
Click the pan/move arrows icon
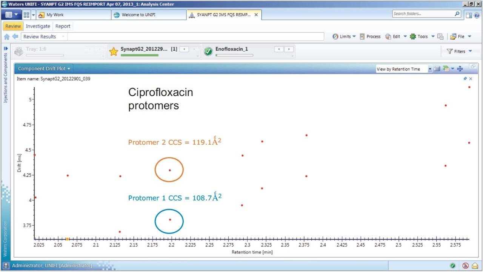coord(460,69)
